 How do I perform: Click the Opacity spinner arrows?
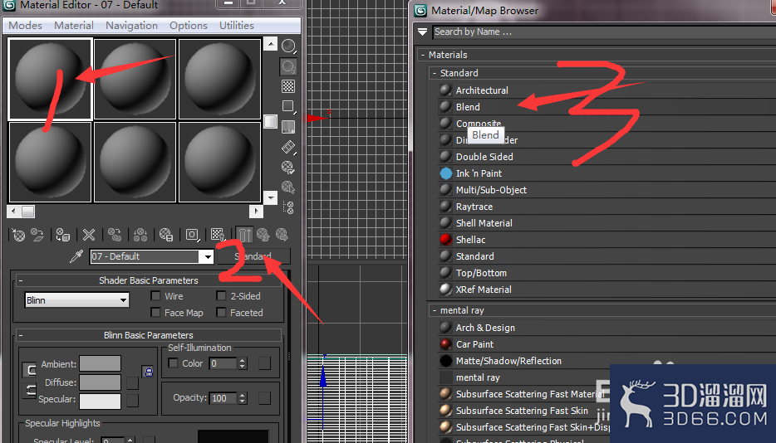point(242,398)
